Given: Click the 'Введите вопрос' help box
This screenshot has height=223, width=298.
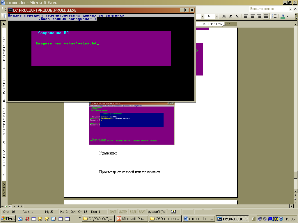Looking at the screenshot, I should 269,9.
